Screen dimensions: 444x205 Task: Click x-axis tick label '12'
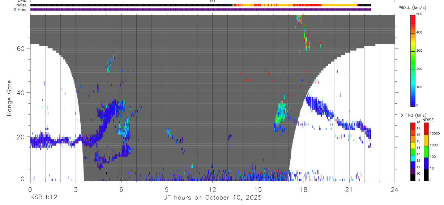(212, 189)
